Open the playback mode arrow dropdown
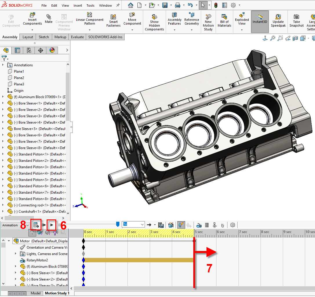 click(155, 225)
